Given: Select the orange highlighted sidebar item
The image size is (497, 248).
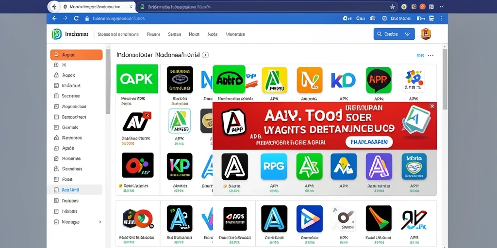Looking at the screenshot, I should (76, 55).
